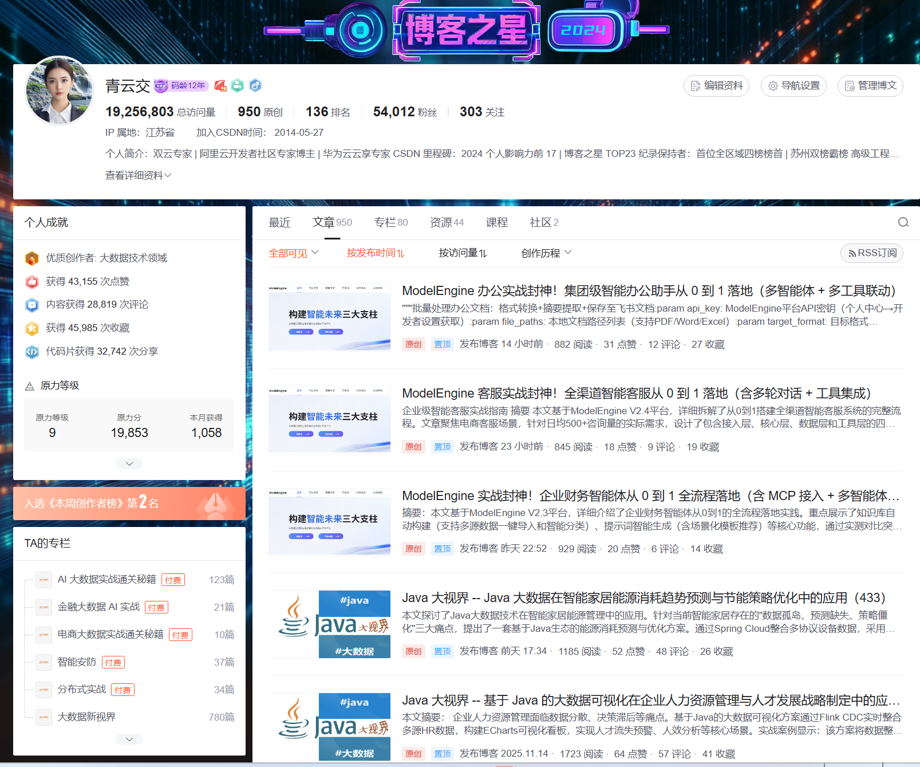Switch to the 文章 950 tab
The height and width of the screenshot is (767, 920).
pyautogui.click(x=332, y=222)
